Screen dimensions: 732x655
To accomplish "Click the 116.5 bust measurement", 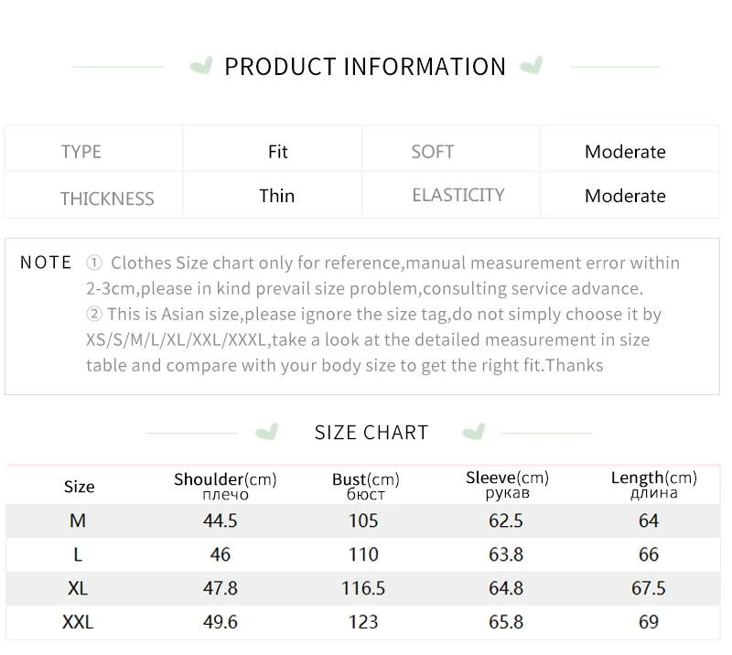I will [364, 588].
